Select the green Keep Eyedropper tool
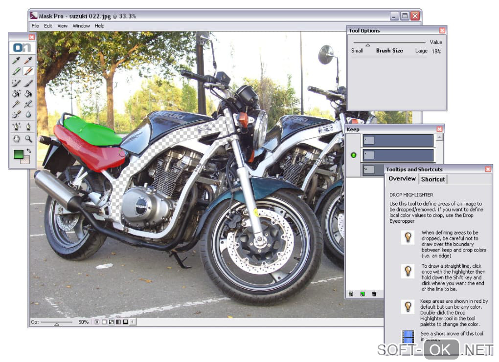Viewport: 499px width, 362px height. (x=16, y=60)
